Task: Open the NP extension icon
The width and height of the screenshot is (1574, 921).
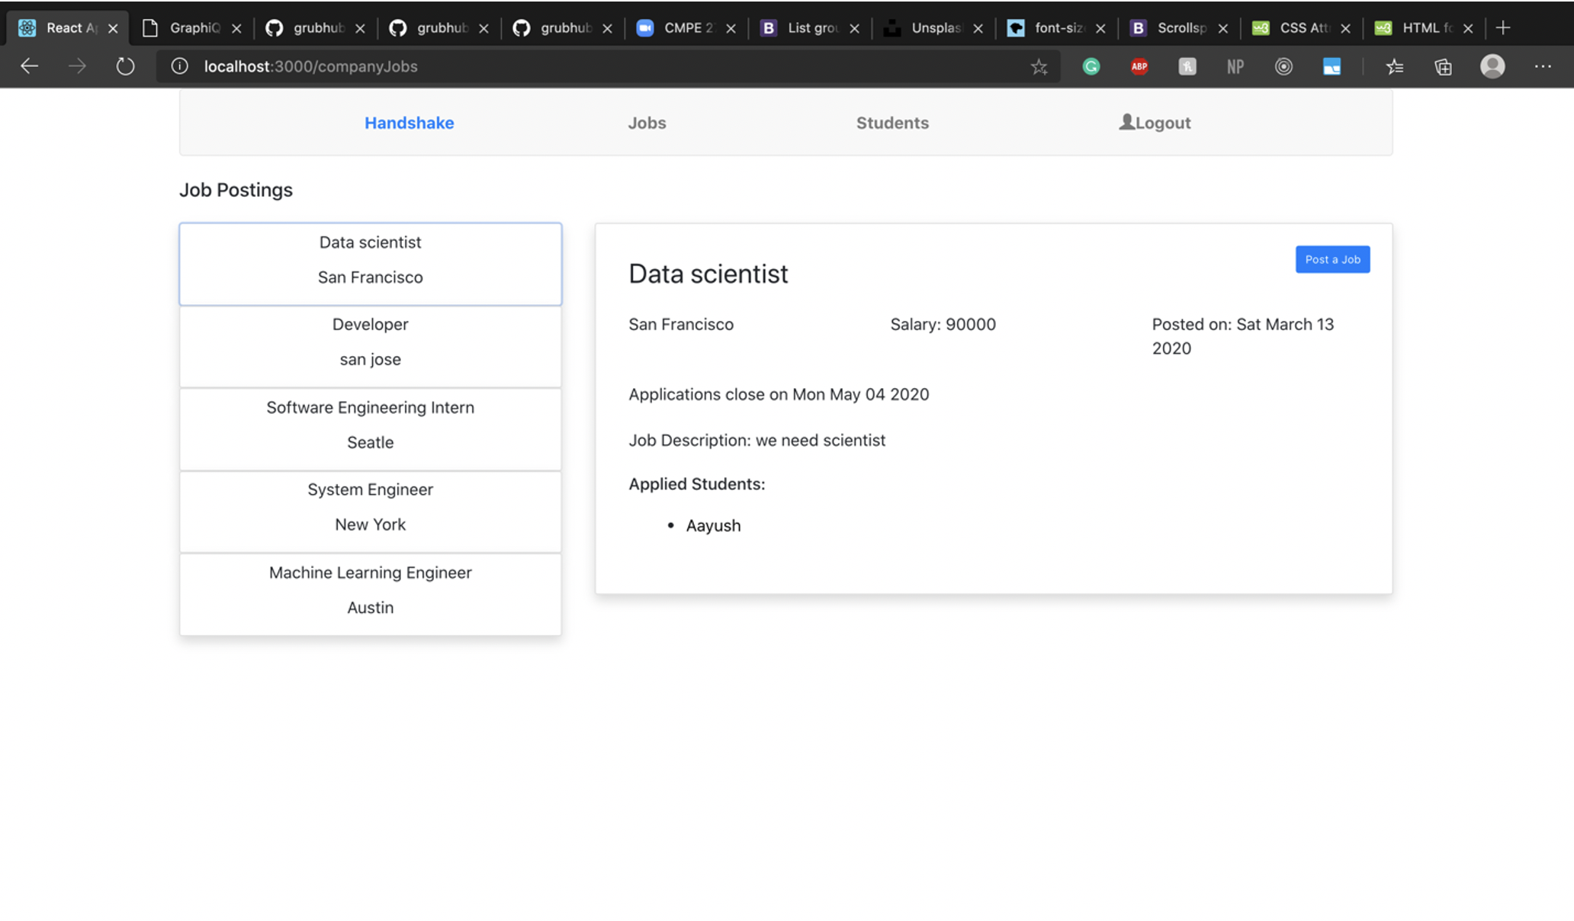Action: (x=1235, y=67)
